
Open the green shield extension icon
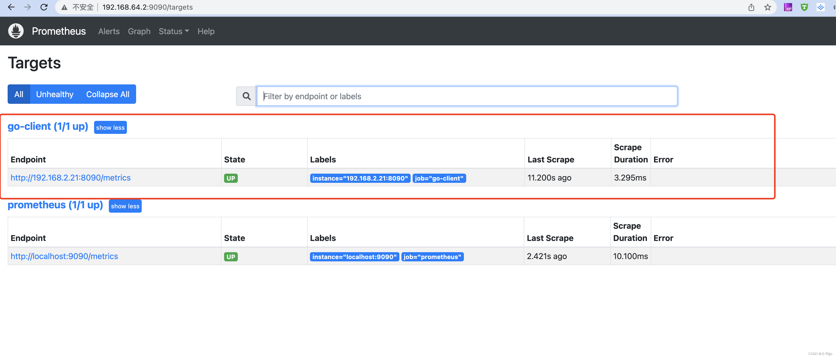point(804,7)
